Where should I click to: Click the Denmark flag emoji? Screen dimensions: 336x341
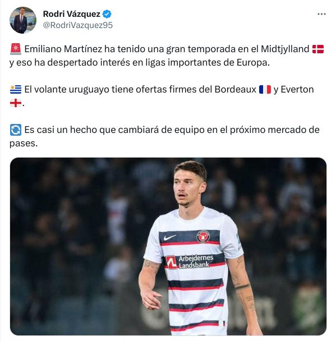point(317,49)
